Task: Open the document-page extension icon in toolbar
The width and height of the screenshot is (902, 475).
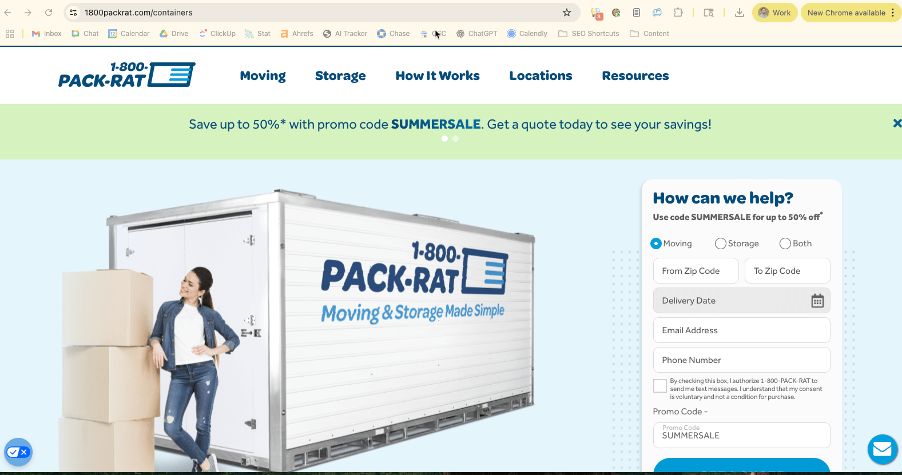Action: point(637,13)
